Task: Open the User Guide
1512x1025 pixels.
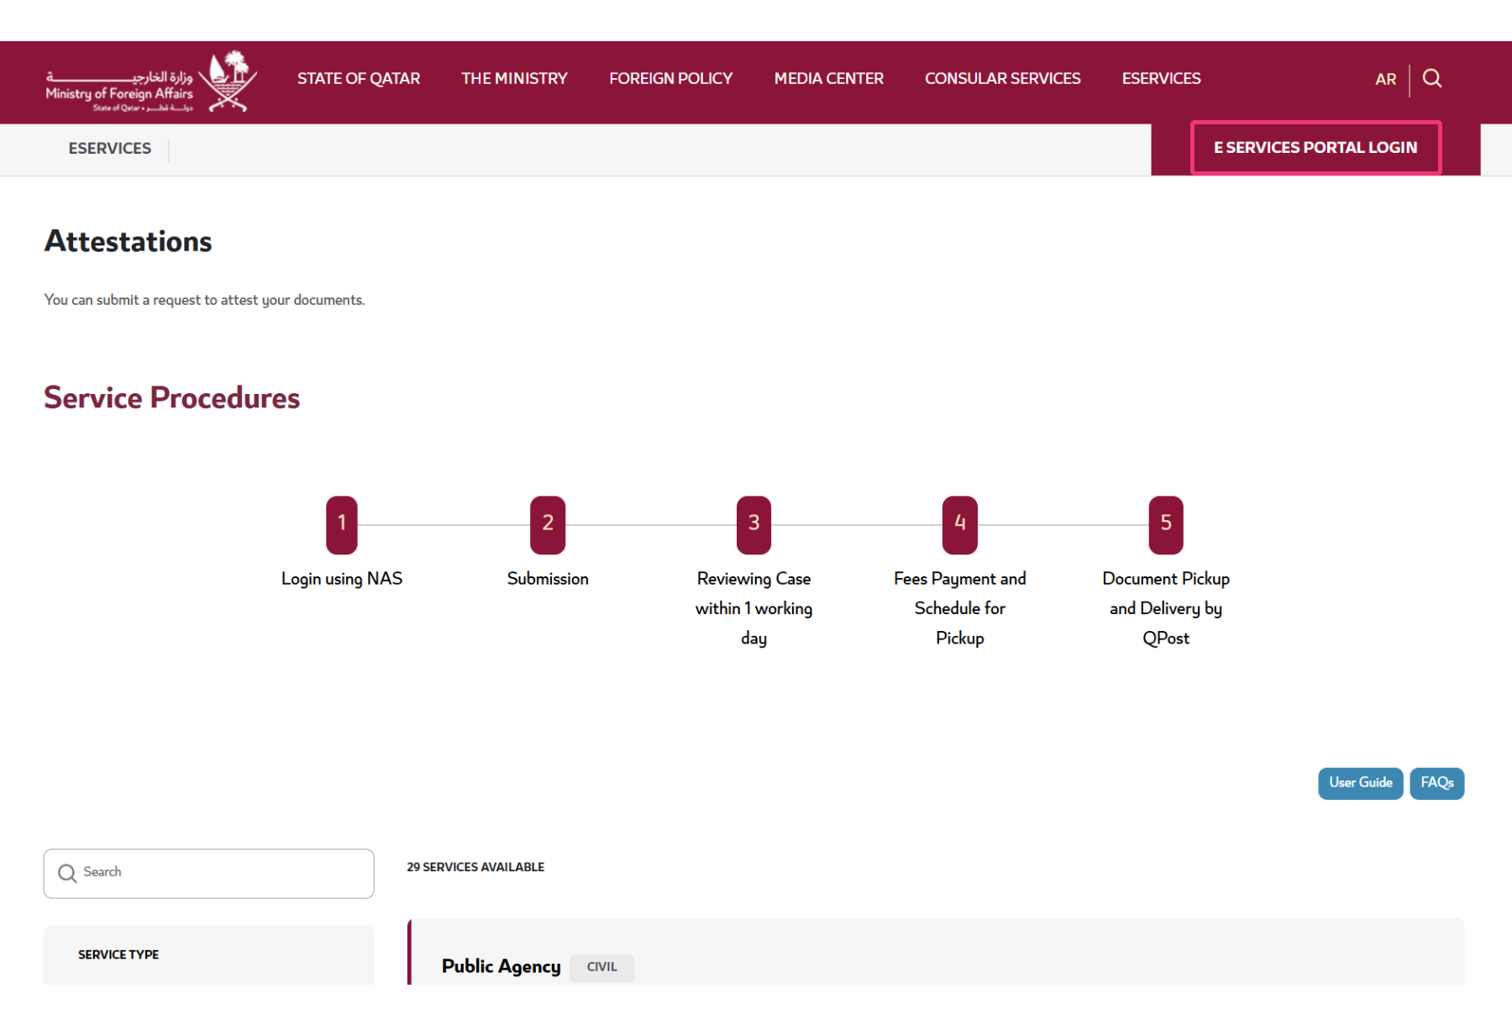Action: (1360, 783)
